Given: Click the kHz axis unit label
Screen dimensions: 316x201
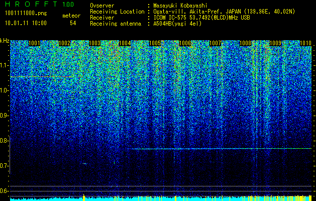Looking at the screenshot, I should click(5, 41).
